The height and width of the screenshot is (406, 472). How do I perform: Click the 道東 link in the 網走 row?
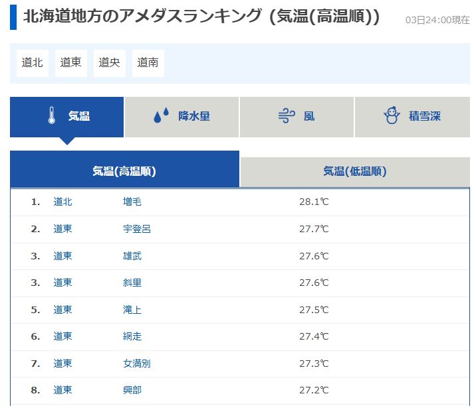click(x=63, y=336)
